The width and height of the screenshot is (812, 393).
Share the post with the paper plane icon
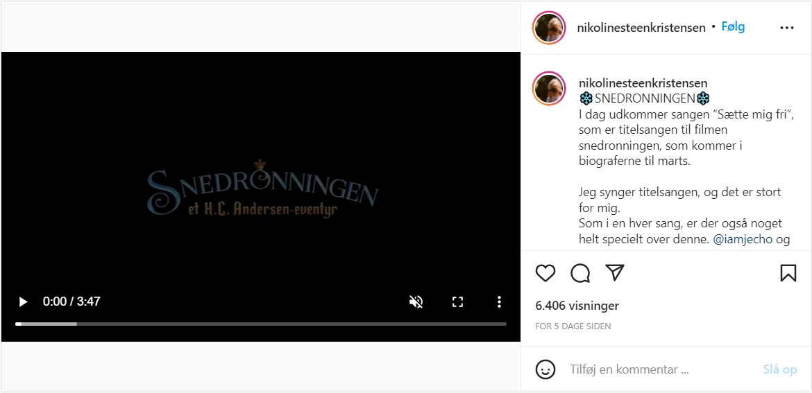click(x=615, y=272)
